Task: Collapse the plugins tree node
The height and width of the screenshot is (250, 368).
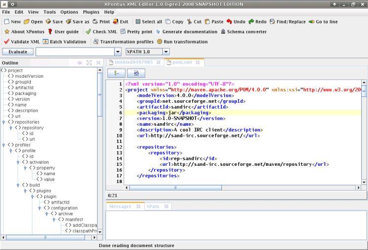Action: [x=25, y=191]
